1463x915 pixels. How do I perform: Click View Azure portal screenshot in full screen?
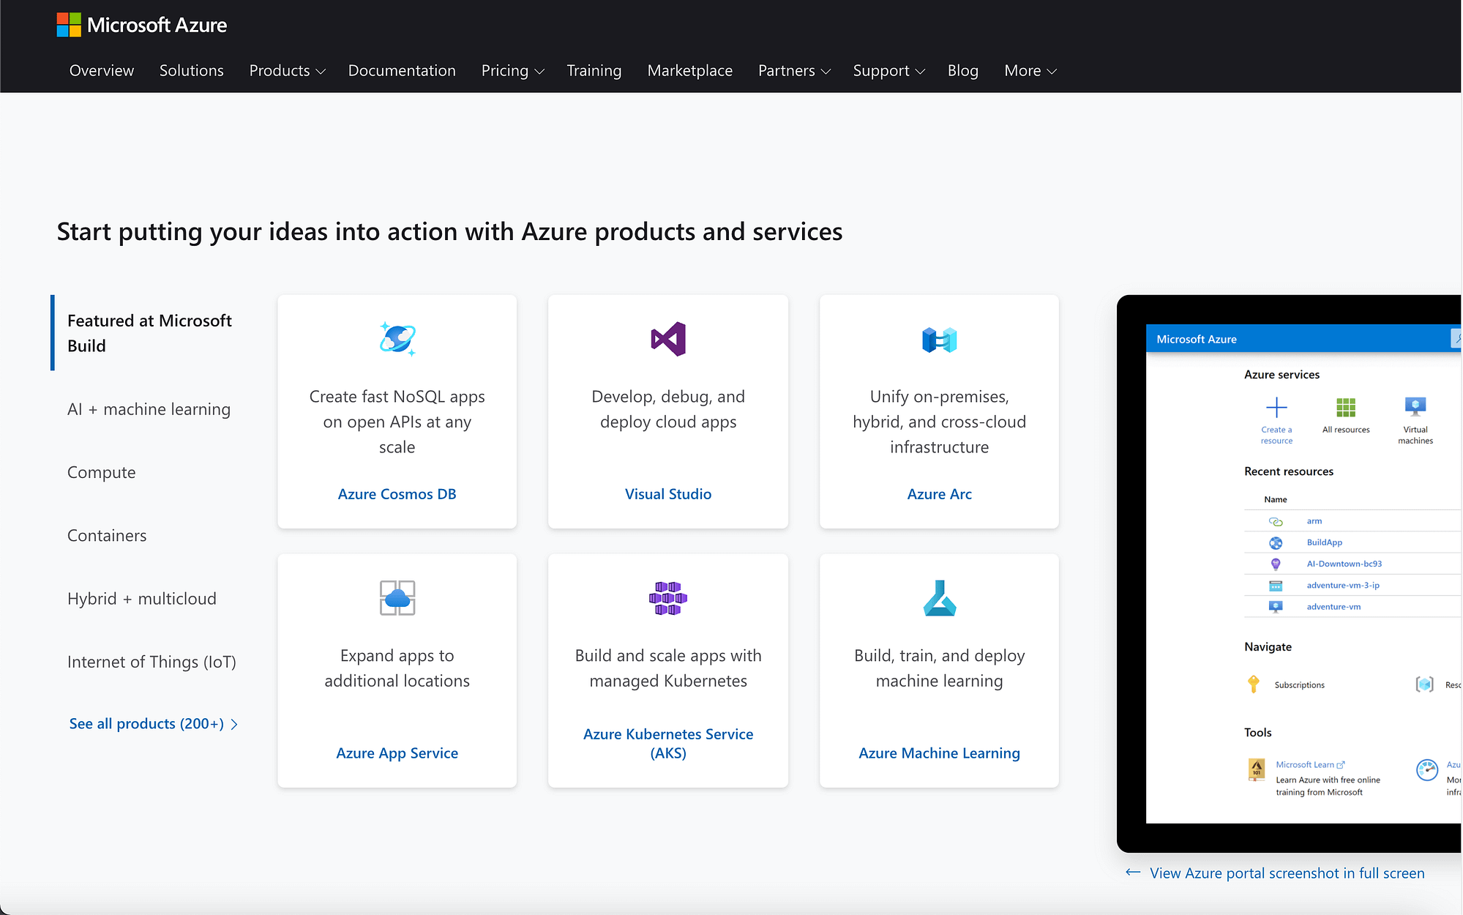1287,873
